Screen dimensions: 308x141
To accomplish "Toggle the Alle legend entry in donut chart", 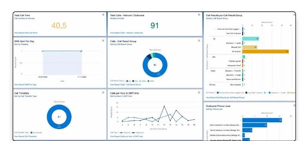I will pyautogui.click(x=135, y=81).
